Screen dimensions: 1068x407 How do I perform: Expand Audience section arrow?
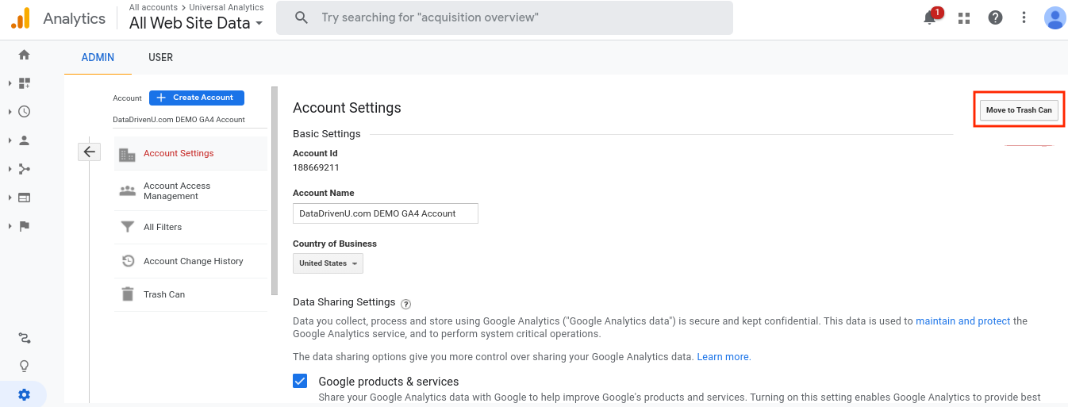(10, 140)
